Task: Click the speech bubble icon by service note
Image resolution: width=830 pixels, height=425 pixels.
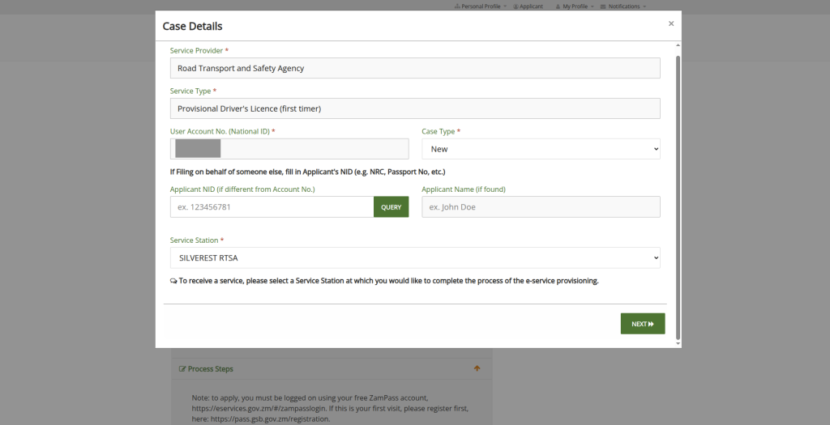Action: click(173, 281)
